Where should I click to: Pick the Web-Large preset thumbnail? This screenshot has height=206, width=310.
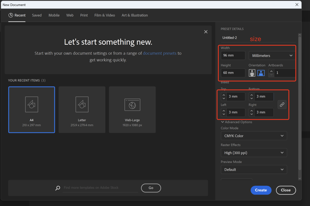click(x=132, y=110)
